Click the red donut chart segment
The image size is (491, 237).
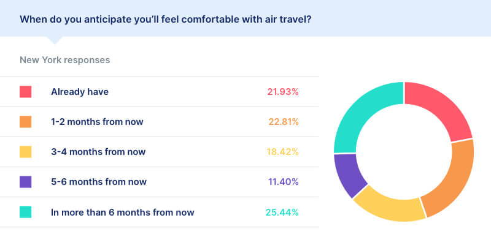[441, 107]
